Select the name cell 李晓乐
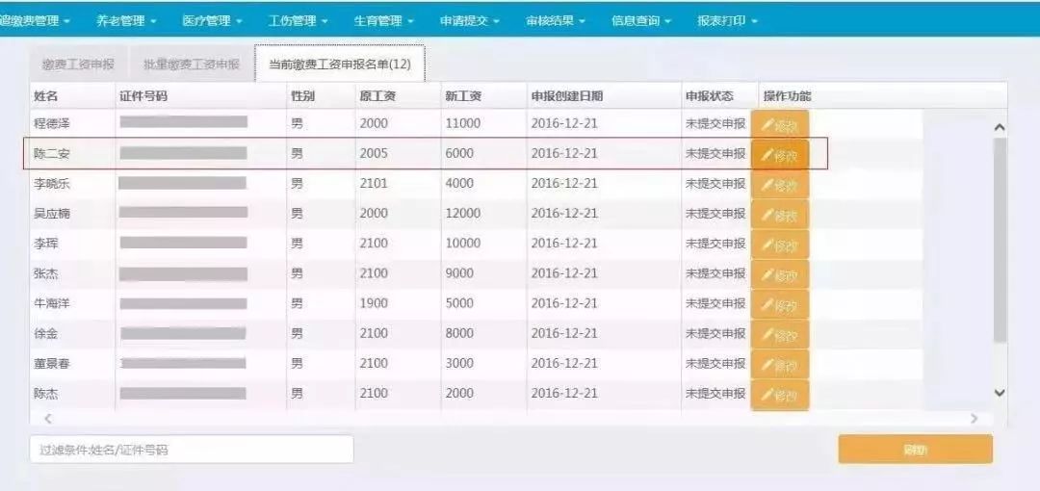Image resolution: width=1040 pixels, height=491 pixels. 52,184
